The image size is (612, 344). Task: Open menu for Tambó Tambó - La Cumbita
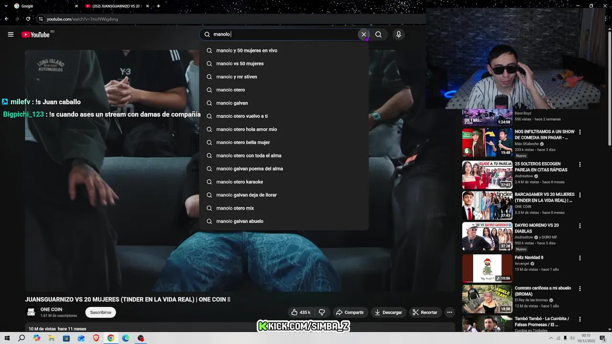580,319
